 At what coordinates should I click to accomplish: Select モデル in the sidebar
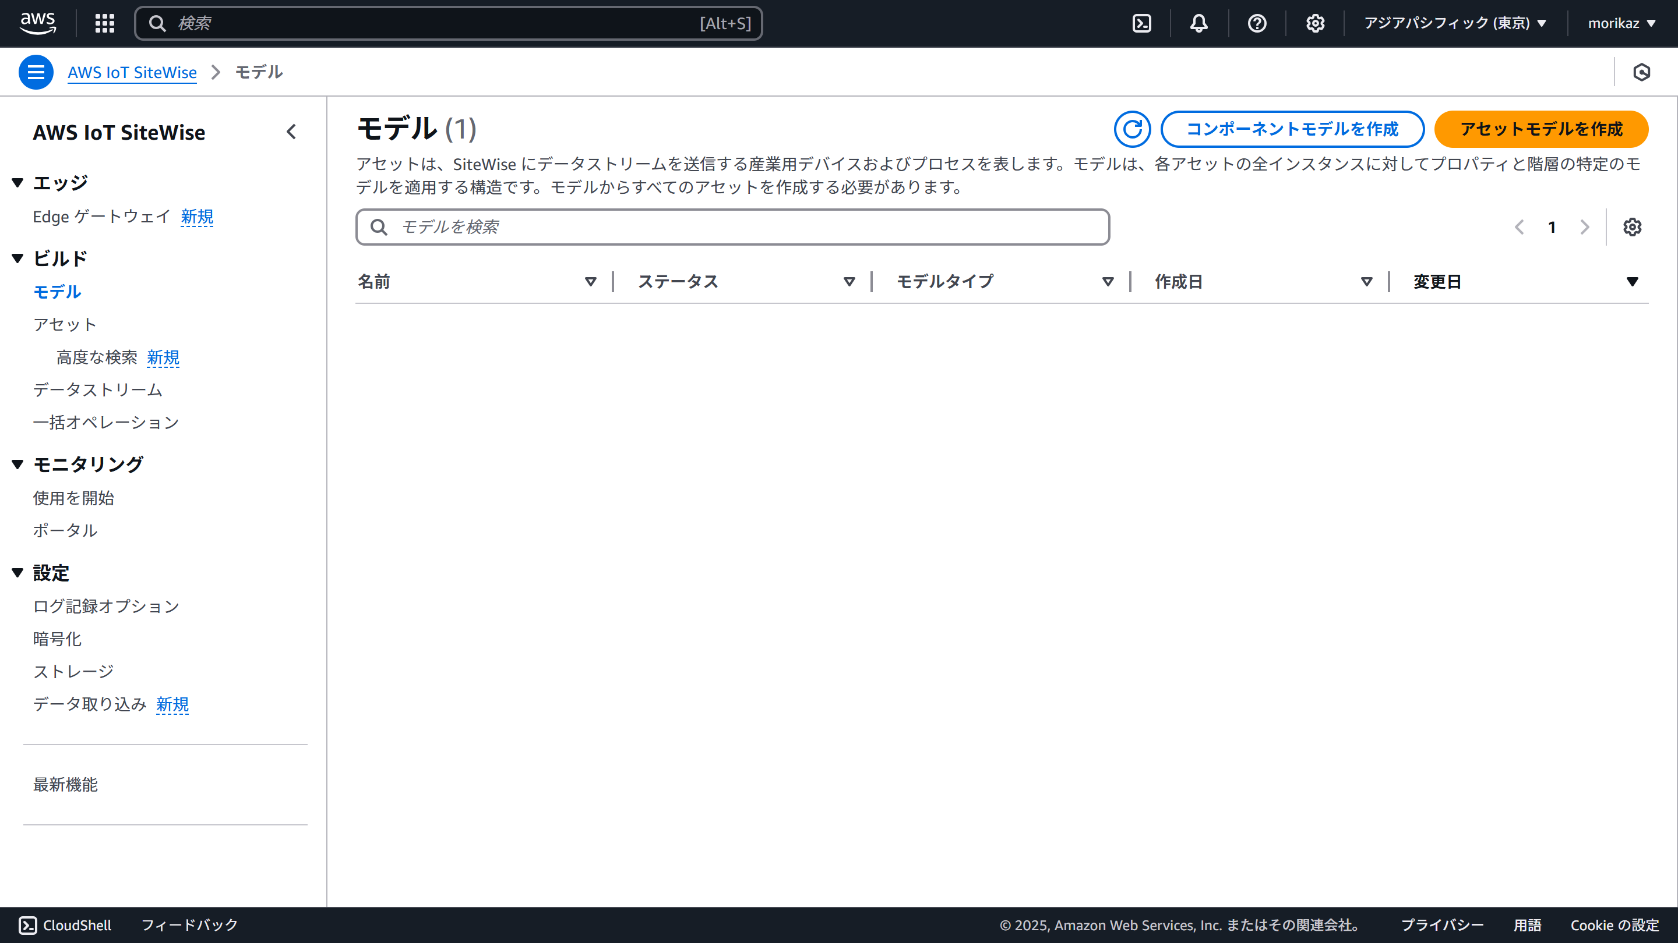point(57,292)
